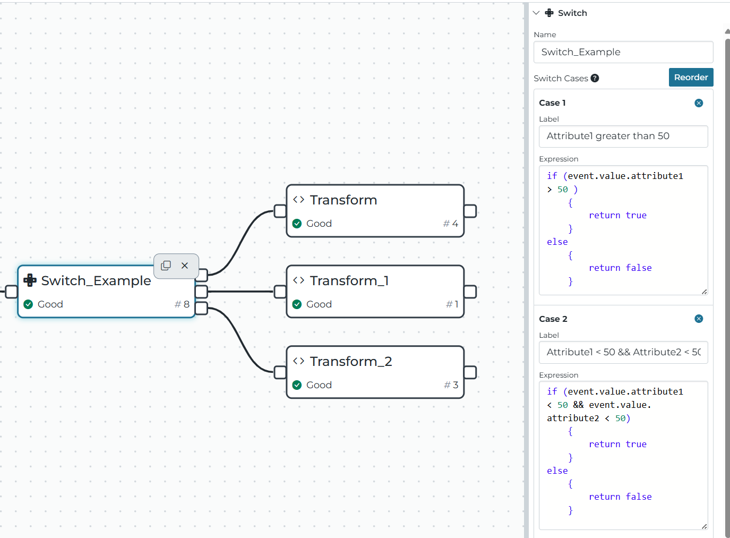Collapse the Switch properties panel chevron
This screenshot has width=730, height=538.
536,13
